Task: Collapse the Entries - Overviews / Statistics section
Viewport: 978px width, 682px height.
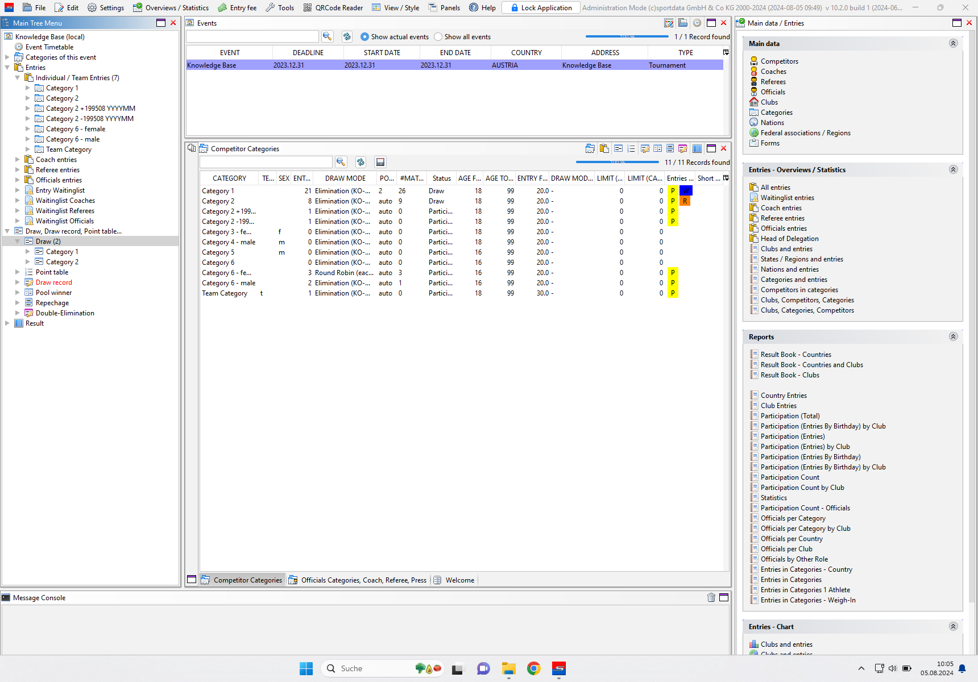Action: click(953, 169)
